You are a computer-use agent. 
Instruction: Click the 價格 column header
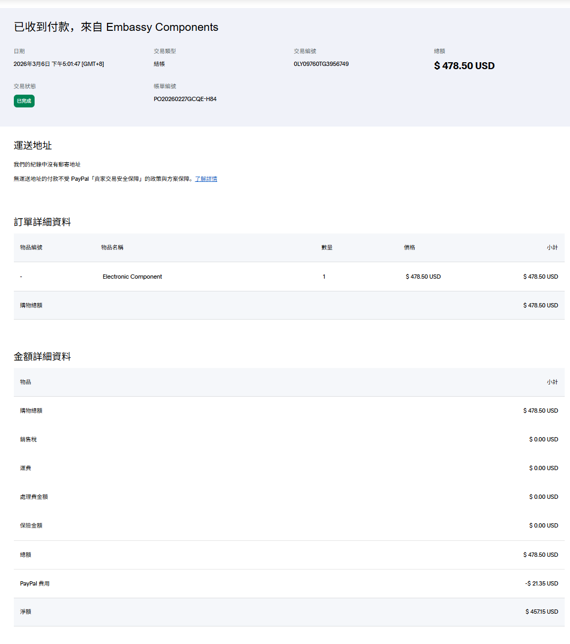tap(409, 248)
